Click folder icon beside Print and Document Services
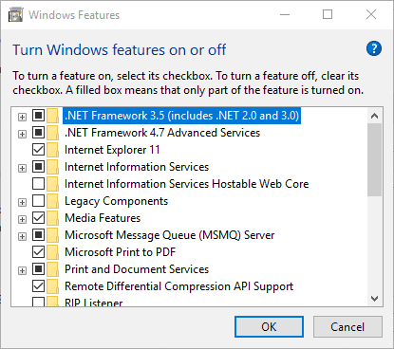Image resolution: width=394 pixels, height=349 pixels. [x=52, y=269]
